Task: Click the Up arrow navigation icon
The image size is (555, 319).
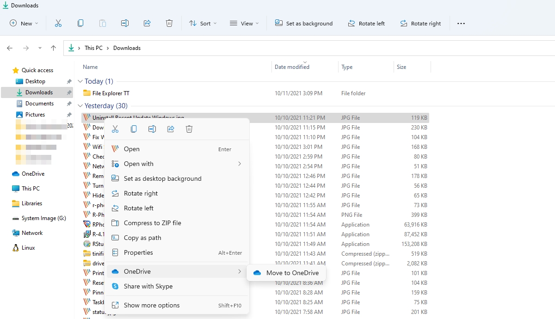Action: pos(53,48)
